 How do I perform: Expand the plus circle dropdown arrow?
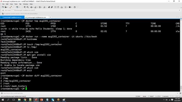tap(67, 7)
